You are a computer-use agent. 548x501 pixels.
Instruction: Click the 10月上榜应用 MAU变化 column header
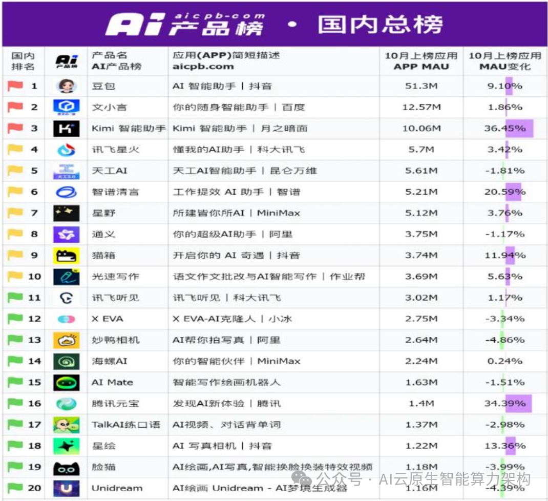tap(505, 61)
